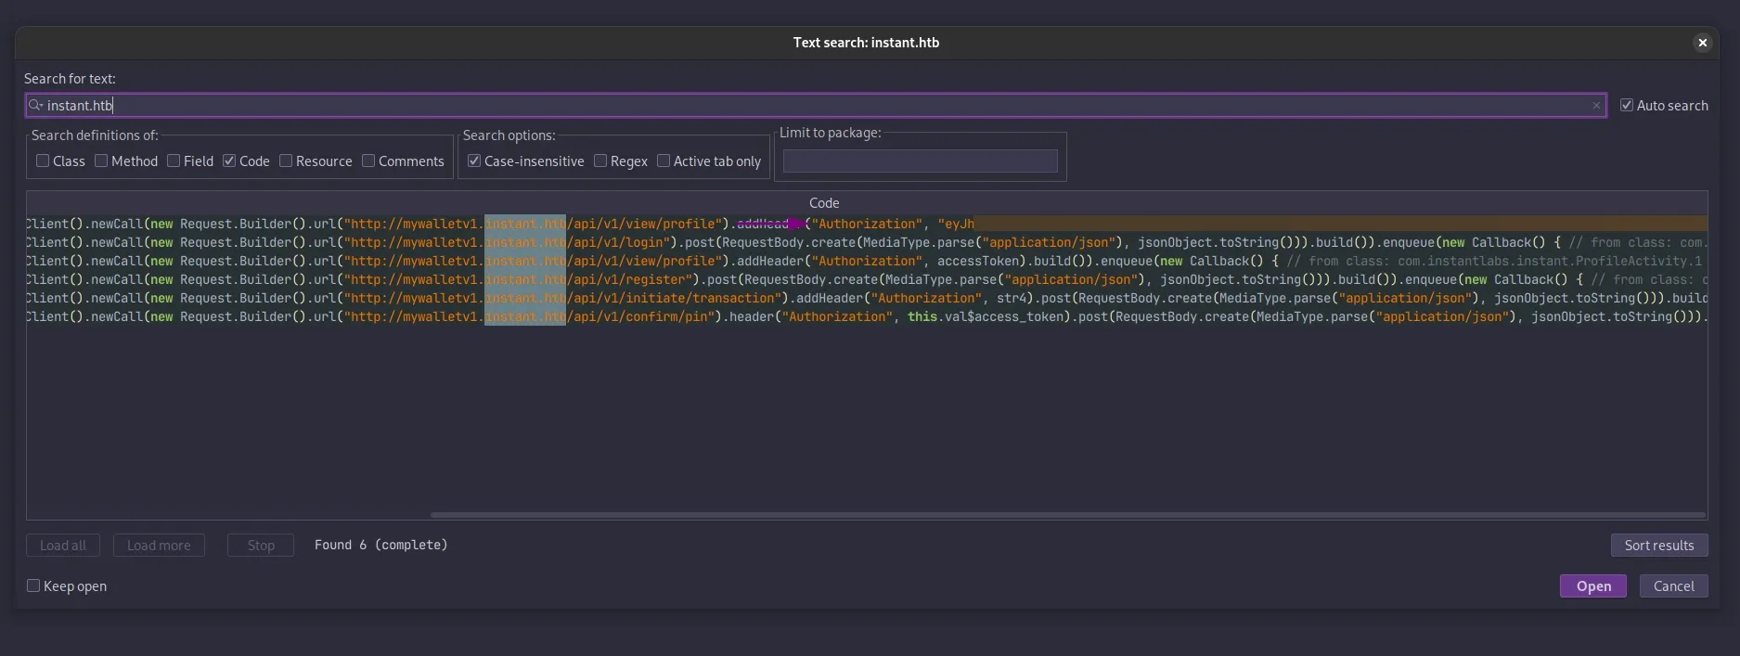Click the Found 6 (complete) status text
Viewport: 1740px width, 656px height.
tap(380, 545)
